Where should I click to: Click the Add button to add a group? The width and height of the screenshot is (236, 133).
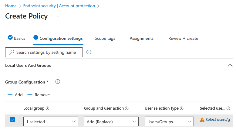[x=15, y=95]
